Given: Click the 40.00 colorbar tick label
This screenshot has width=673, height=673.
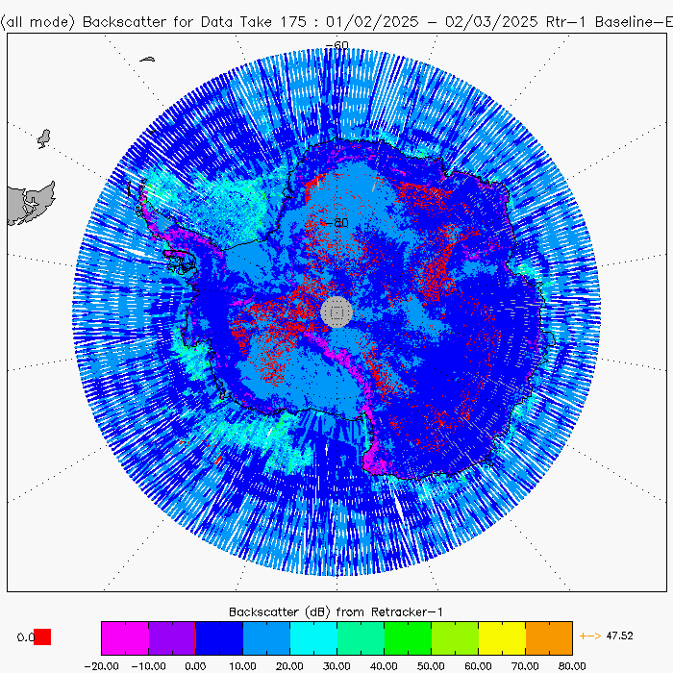Looking at the screenshot, I should click(384, 666).
